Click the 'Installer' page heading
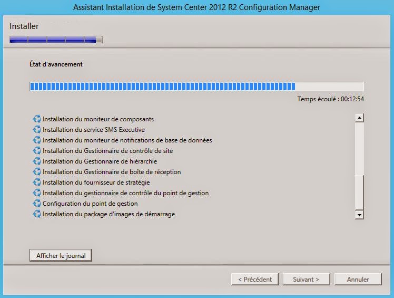Viewport: 394px width, 298px height. click(x=24, y=26)
